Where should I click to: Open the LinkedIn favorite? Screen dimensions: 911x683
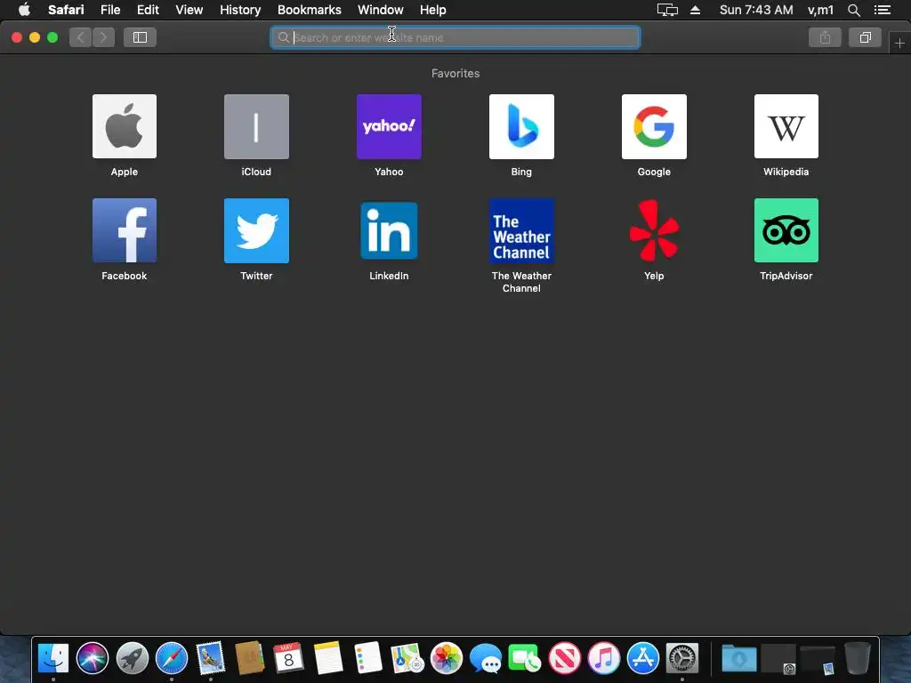tap(389, 230)
